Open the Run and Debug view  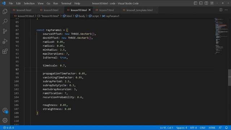(5, 41)
